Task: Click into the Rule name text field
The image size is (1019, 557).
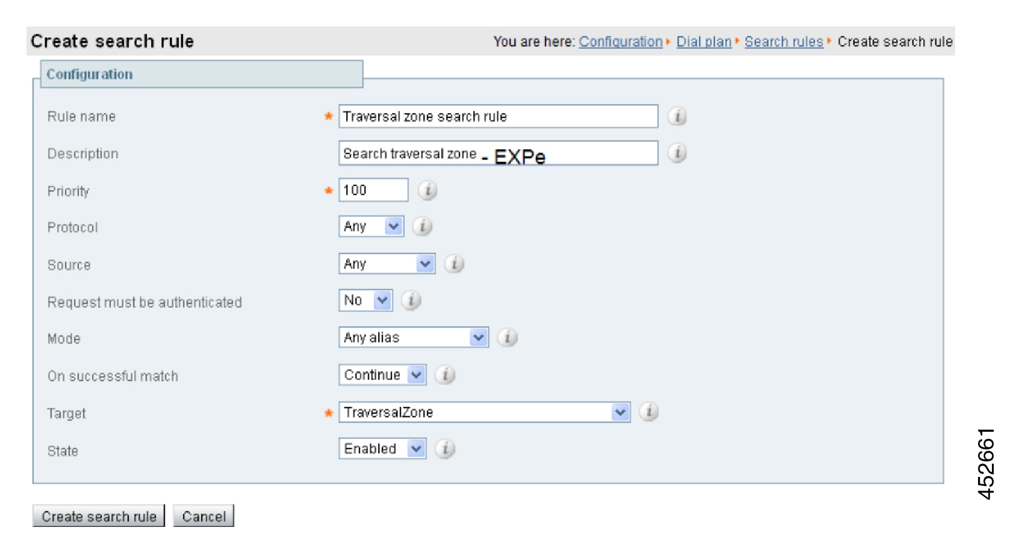Action: [498, 116]
